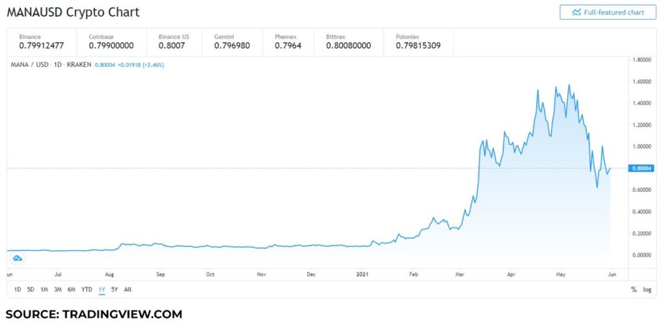Open the Full-featured chart button

click(607, 12)
